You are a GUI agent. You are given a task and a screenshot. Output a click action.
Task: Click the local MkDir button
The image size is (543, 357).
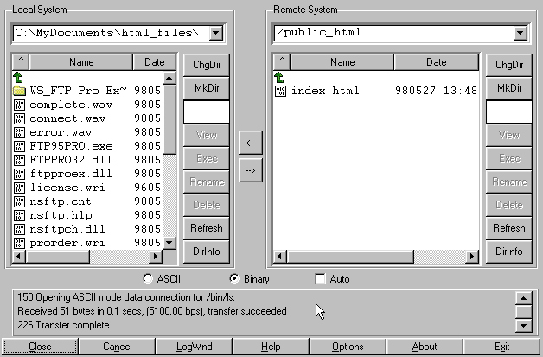[x=207, y=88]
